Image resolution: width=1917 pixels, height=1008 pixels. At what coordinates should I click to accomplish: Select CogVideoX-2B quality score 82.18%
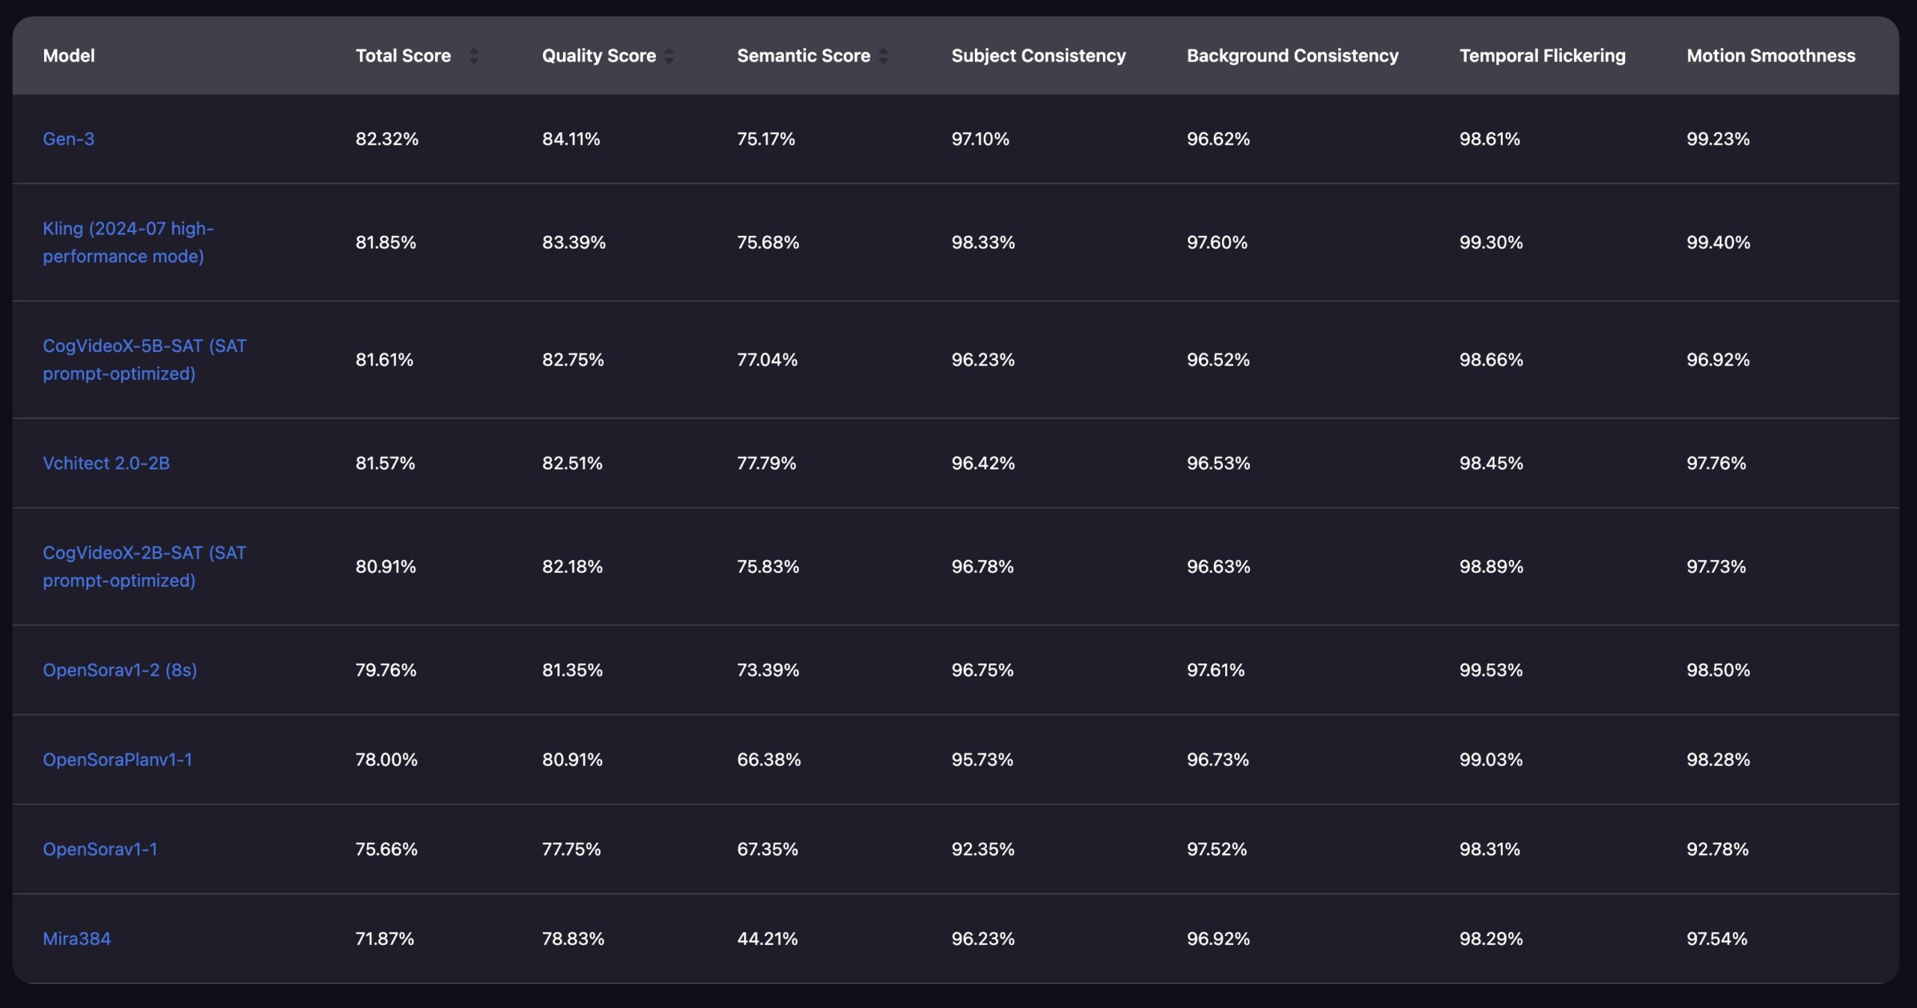tap(572, 566)
